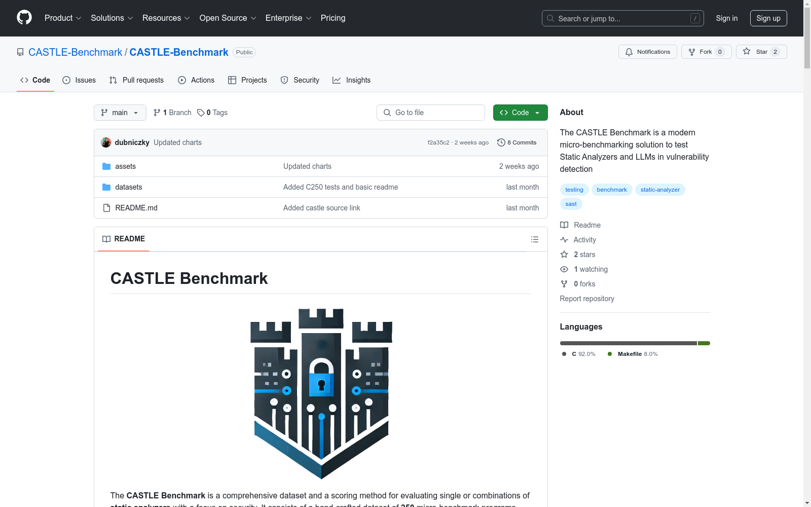
Task: Click the C 92.0% language link
Action: (x=579, y=354)
